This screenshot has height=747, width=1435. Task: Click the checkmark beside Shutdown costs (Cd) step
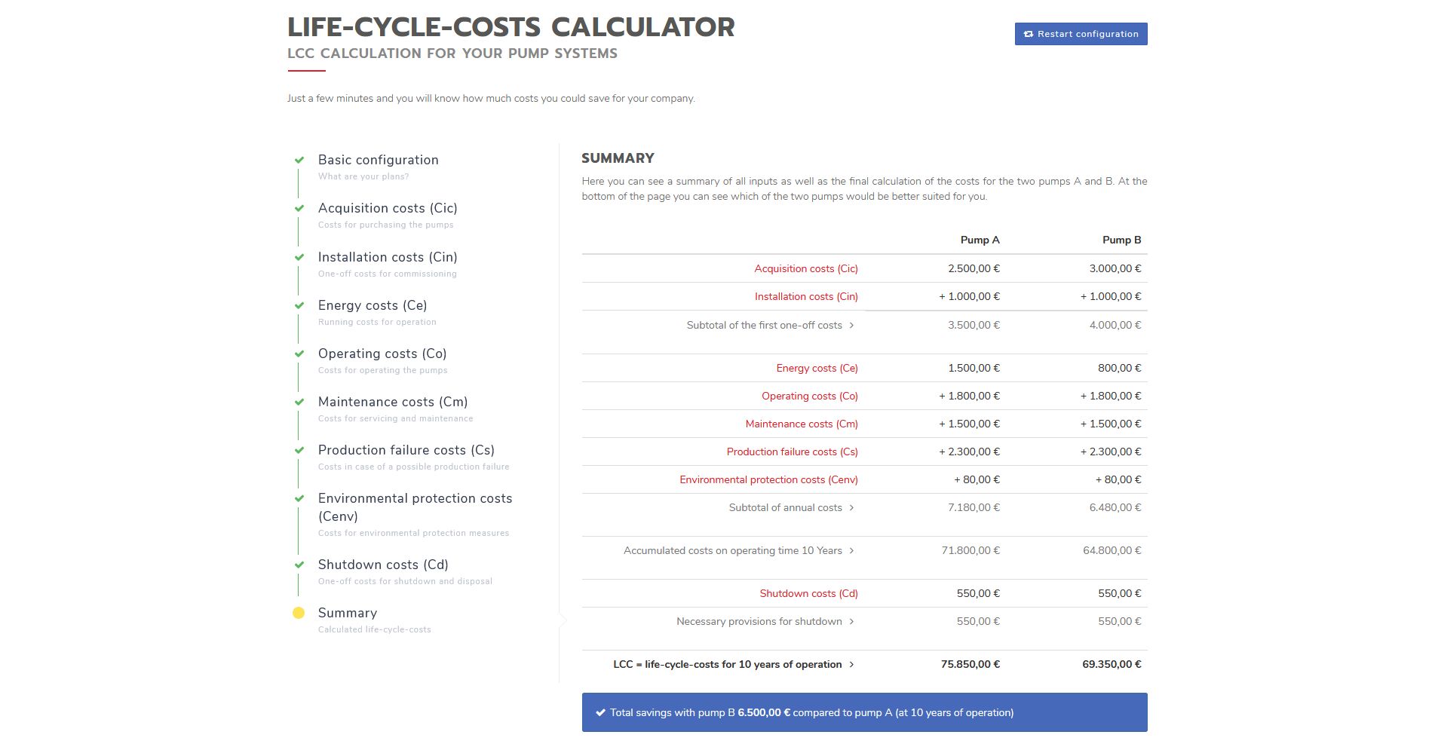pos(299,565)
